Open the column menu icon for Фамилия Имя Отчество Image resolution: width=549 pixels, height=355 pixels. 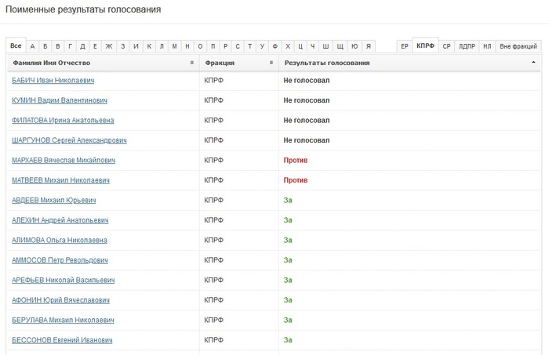pos(192,63)
